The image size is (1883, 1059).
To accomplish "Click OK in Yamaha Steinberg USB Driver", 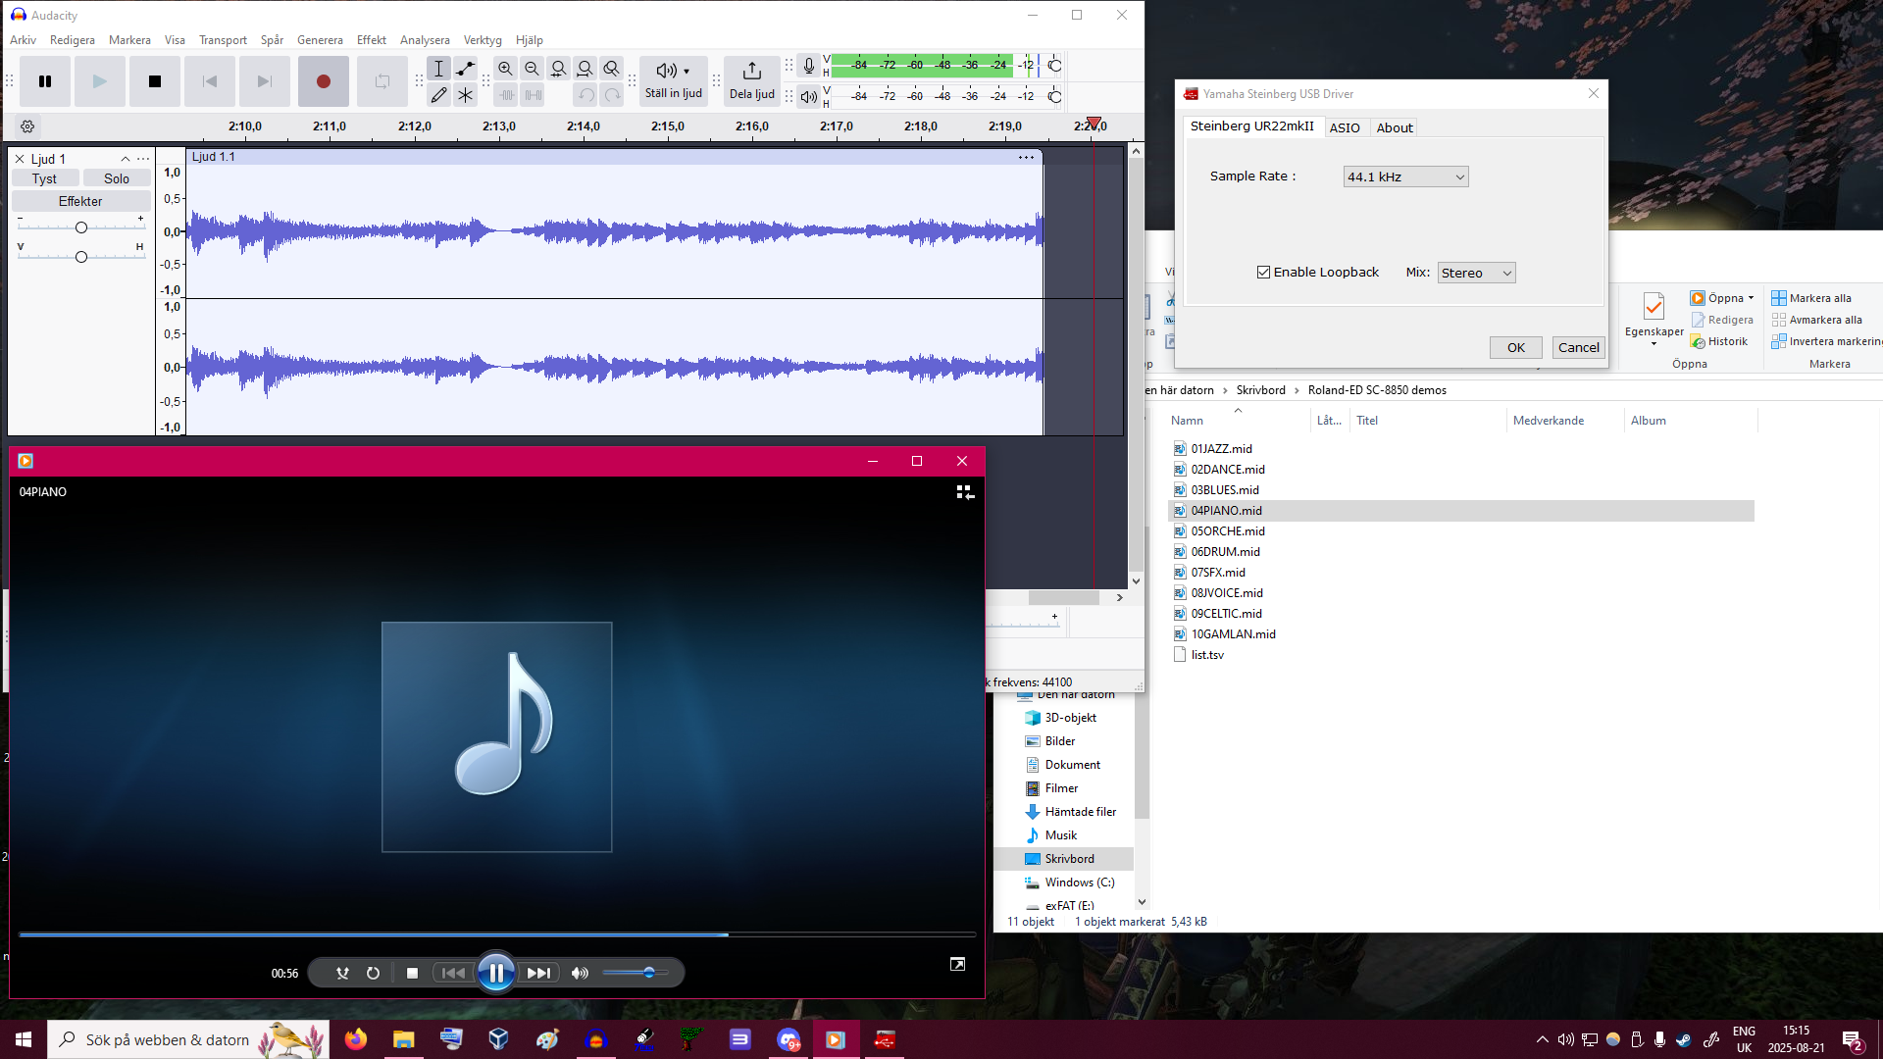I will (x=1516, y=347).
